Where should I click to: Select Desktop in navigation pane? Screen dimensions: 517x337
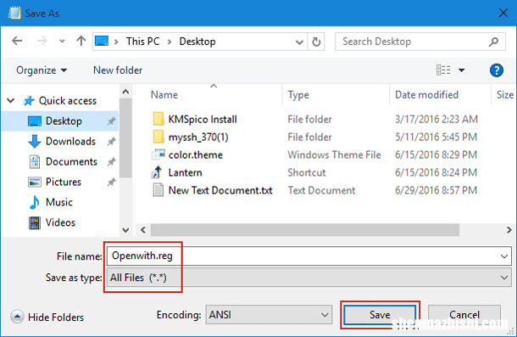coord(60,121)
